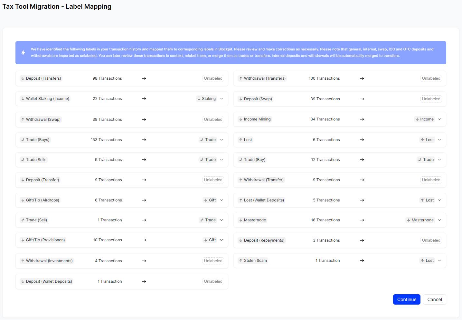Click the down-arrow icon on Deposit (Transfers) label
The height and width of the screenshot is (320, 462).
click(23, 78)
